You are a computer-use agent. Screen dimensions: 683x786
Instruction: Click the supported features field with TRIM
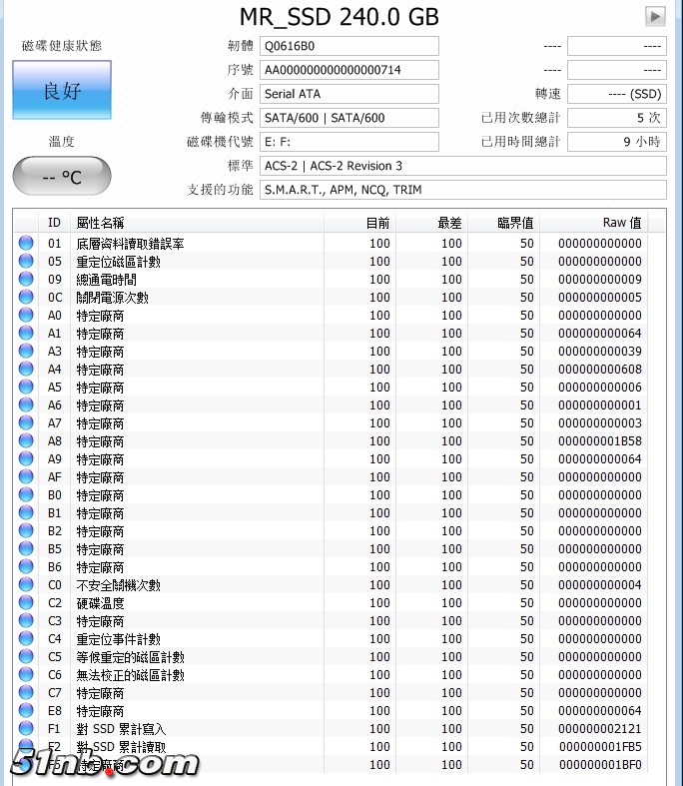pos(462,190)
